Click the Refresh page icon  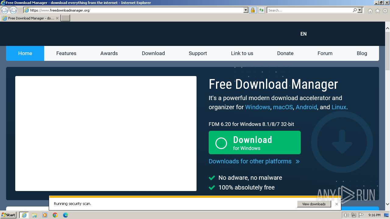pyautogui.click(x=261, y=10)
